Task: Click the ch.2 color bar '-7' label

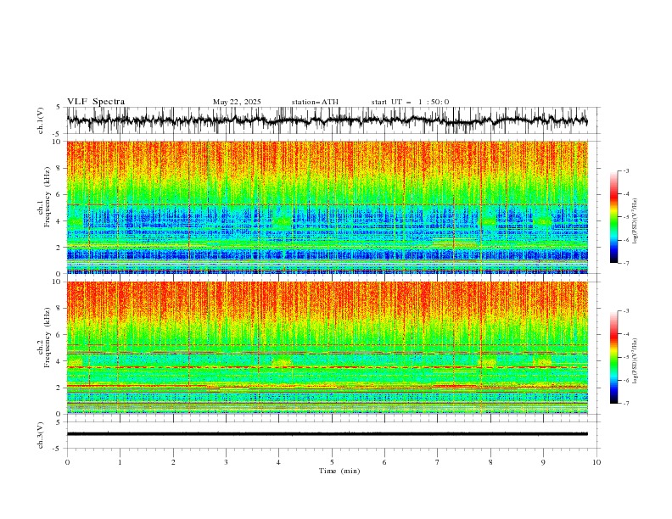Action: point(626,403)
